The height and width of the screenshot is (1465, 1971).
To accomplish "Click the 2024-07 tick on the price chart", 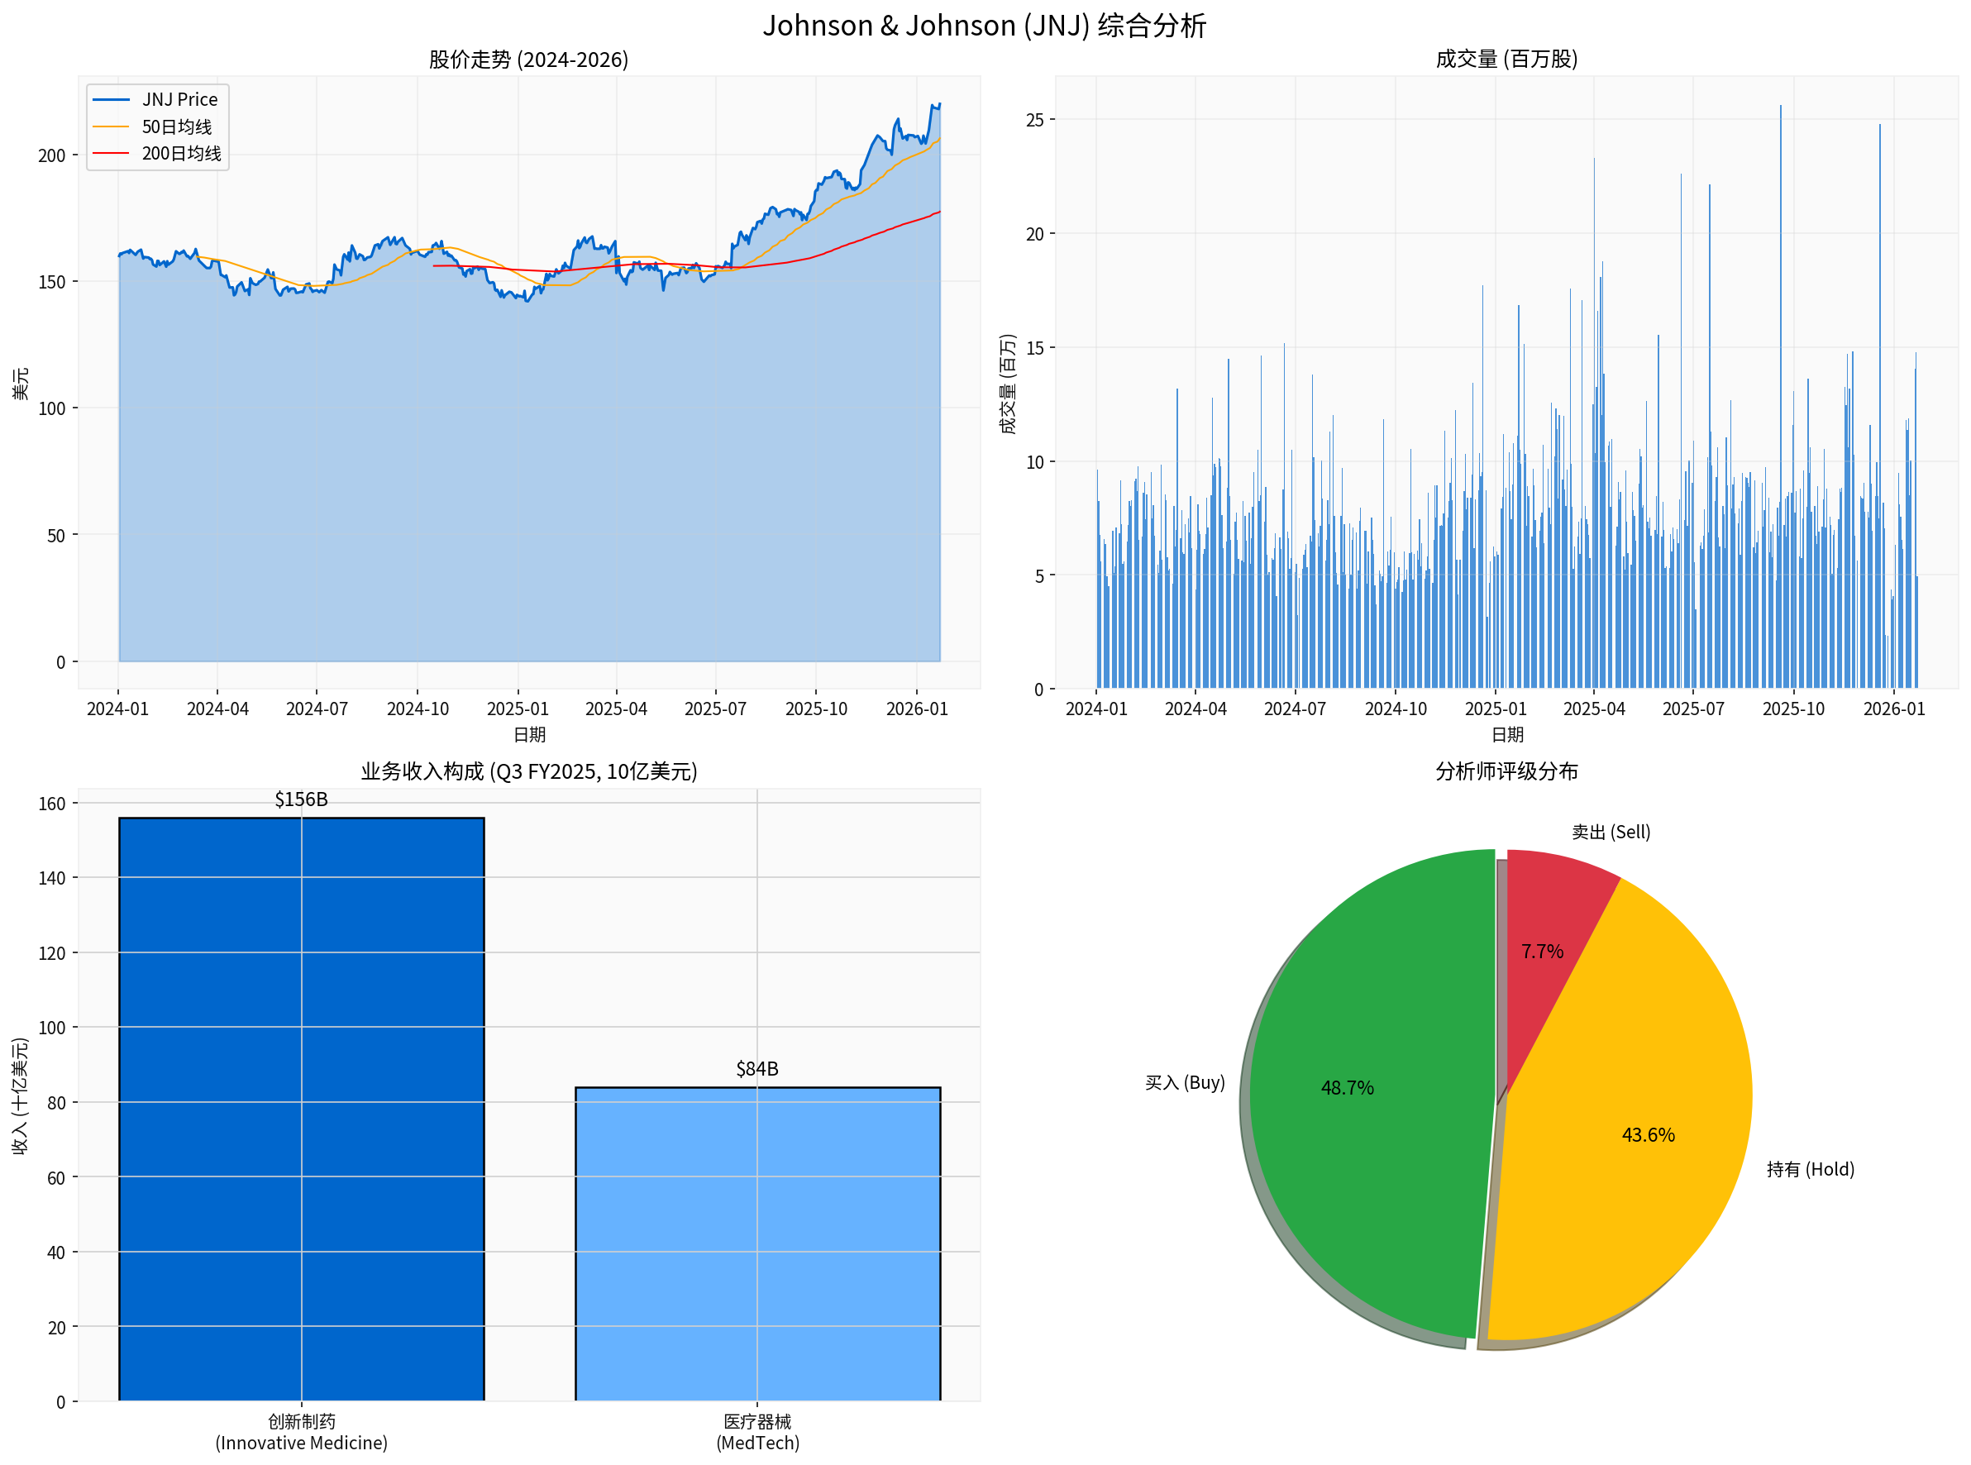I will 317,709.
